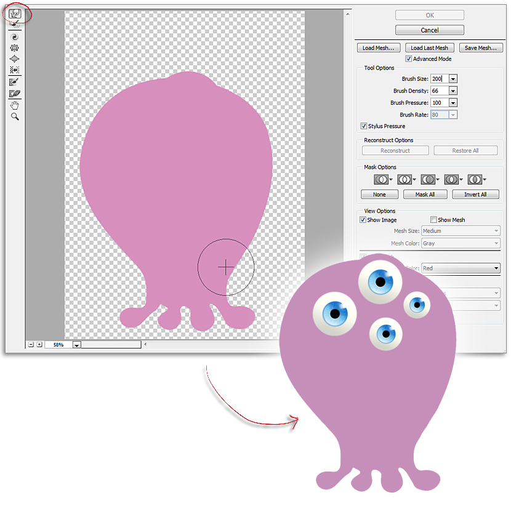Select the Bloat tool
Viewport: 511px width, 511px height.
(15, 59)
